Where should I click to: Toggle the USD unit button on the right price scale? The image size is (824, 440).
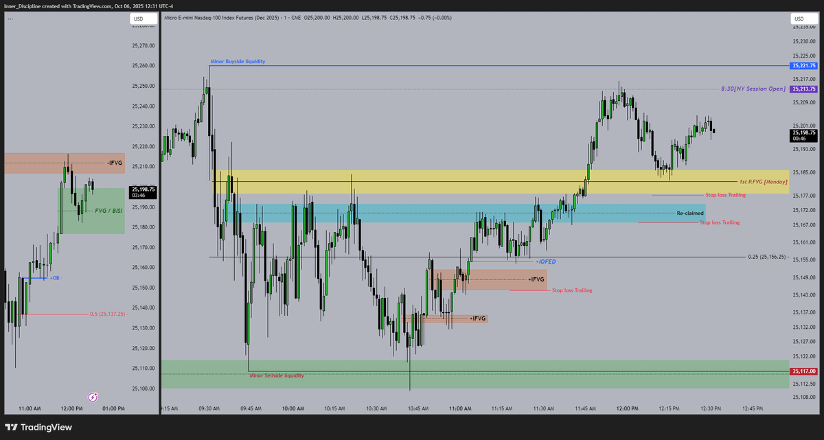[797, 19]
